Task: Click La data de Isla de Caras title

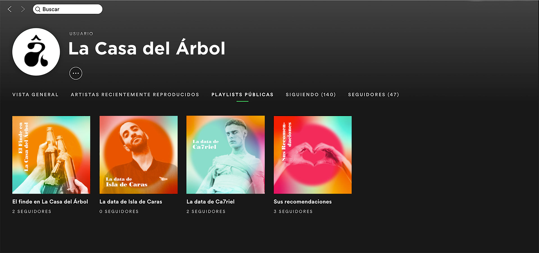Action: [131, 201]
